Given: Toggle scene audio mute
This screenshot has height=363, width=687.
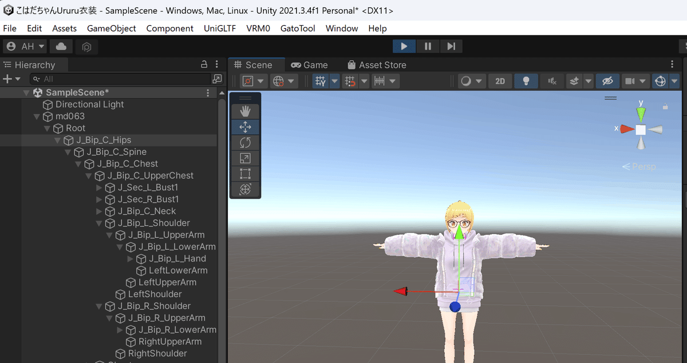Looking at the screenshot, I should point(552,81).
